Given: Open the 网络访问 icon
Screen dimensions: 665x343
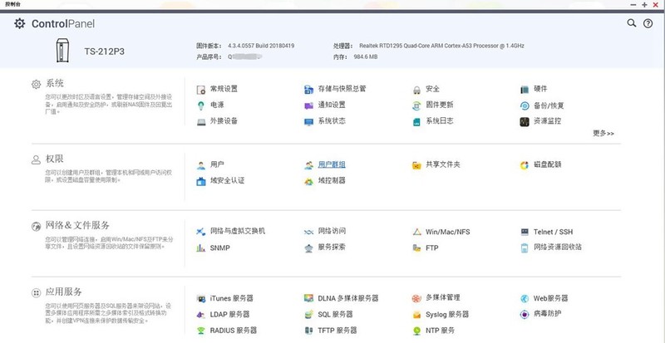Looking at the screenshot, I should pyautogui.click(x=308, y=232).
